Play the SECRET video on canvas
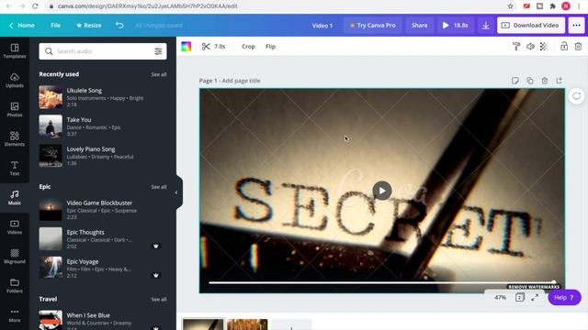Screen dimensions: 588x330 click(382, 191)
